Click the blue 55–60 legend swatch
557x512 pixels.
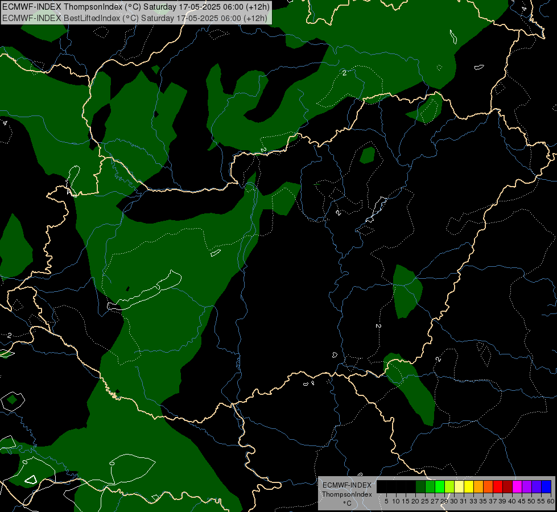pos(546,486)
